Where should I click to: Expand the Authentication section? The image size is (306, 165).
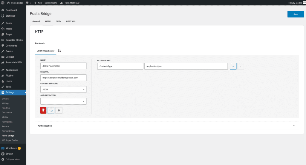167,126
